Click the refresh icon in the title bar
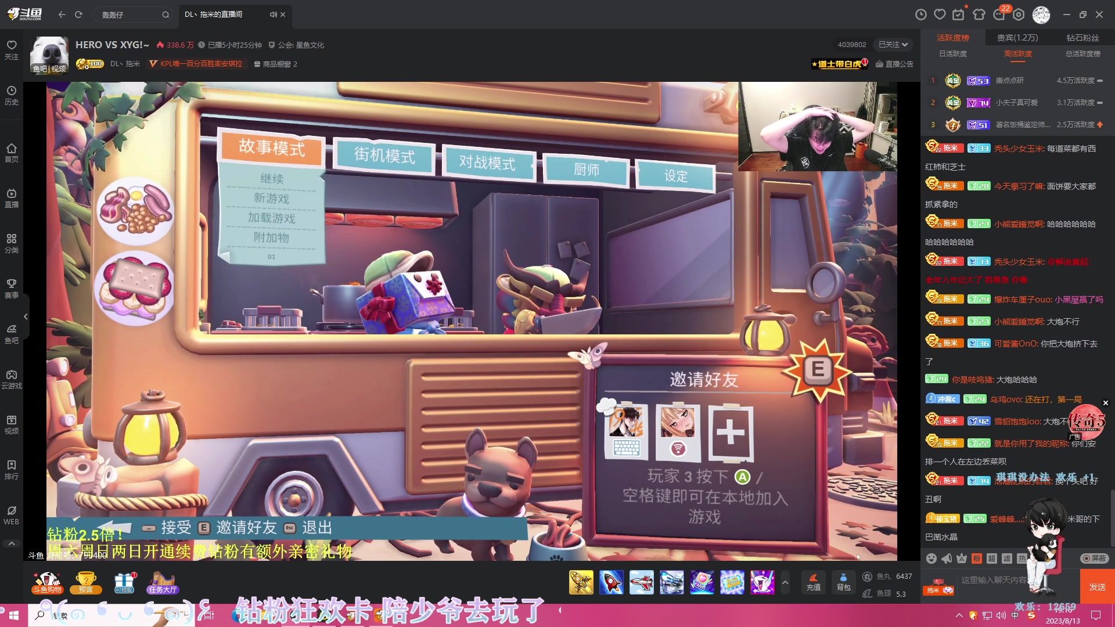1115x627 pixels. click(x=78, y=15)
